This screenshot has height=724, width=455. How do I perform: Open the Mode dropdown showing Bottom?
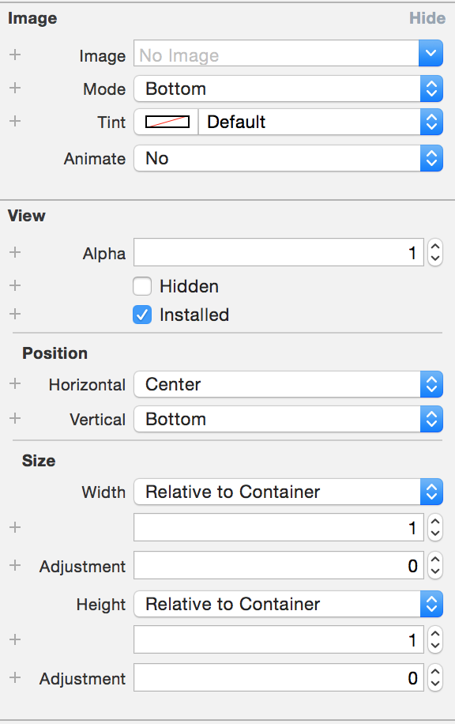coord(288,89)
